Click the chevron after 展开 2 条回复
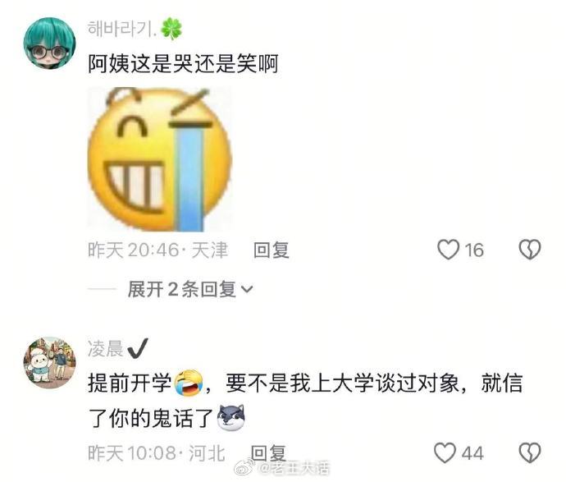 click(x=247, y=289)
